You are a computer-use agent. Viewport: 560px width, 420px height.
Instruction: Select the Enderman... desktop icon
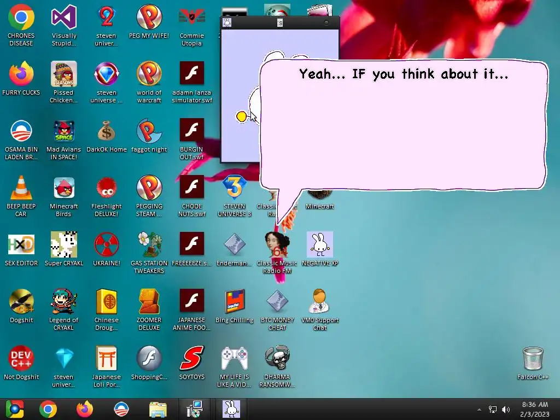pos(234,249)
